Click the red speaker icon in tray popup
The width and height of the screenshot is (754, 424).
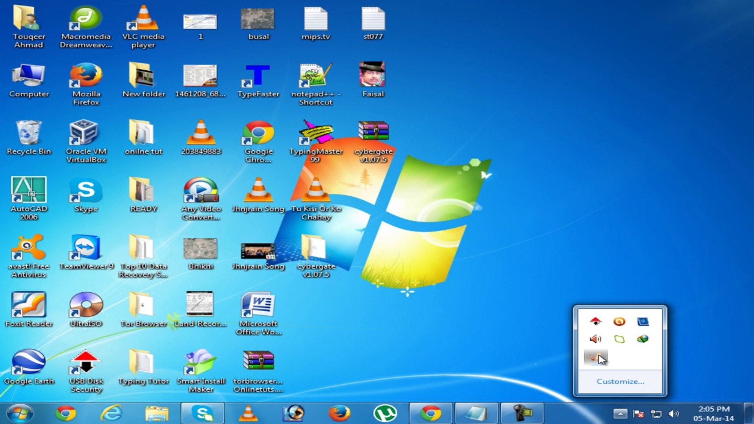click(595, 339)
